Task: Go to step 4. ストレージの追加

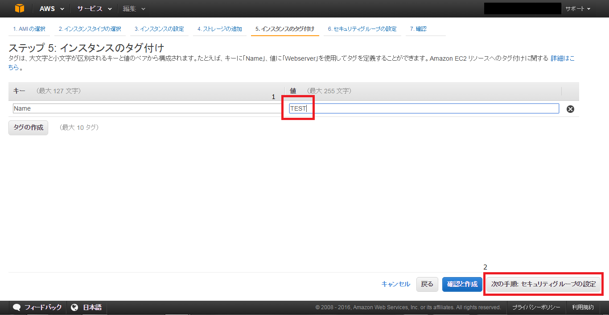Action: (x=220, y=29)
